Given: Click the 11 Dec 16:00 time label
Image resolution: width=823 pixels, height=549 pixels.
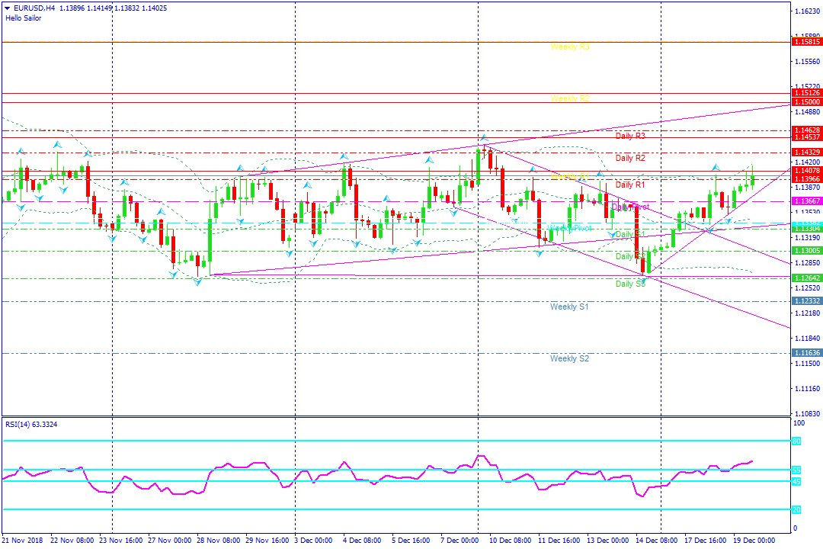Looking at the screenshot, I should 559,541.
